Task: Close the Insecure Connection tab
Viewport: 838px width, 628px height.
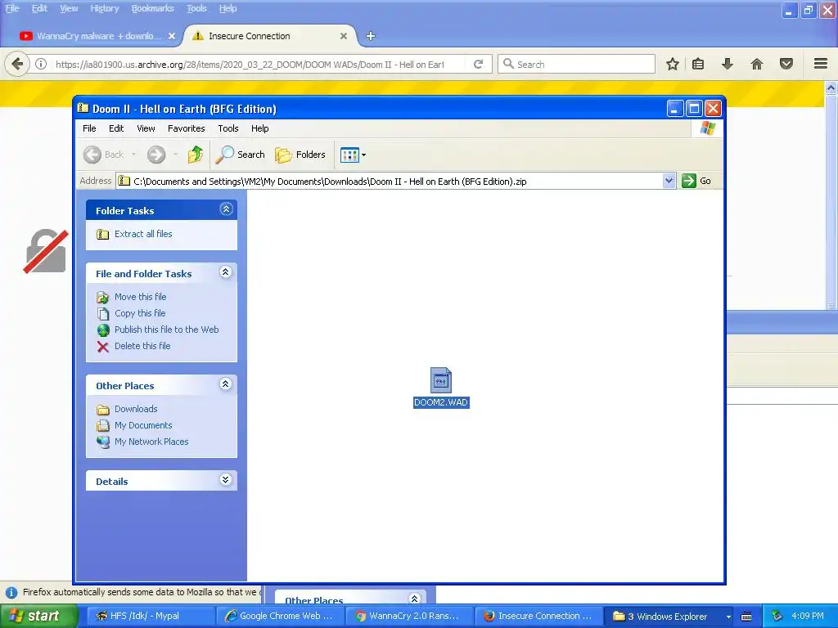Action: click(344, 36)
